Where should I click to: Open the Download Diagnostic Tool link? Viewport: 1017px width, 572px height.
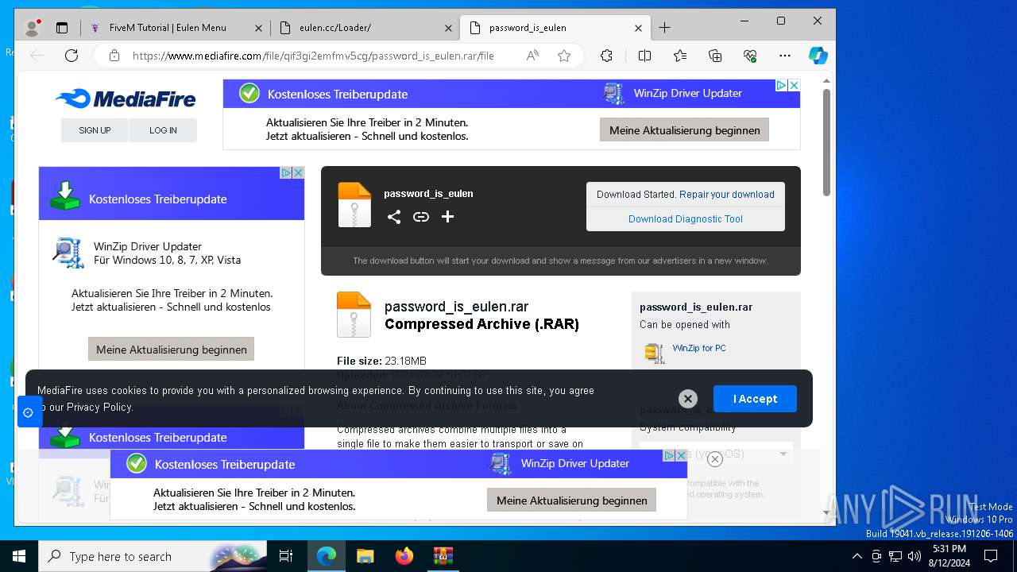tap(686, 219)
